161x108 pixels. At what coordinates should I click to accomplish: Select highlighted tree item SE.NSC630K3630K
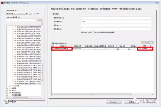(29, 84)
